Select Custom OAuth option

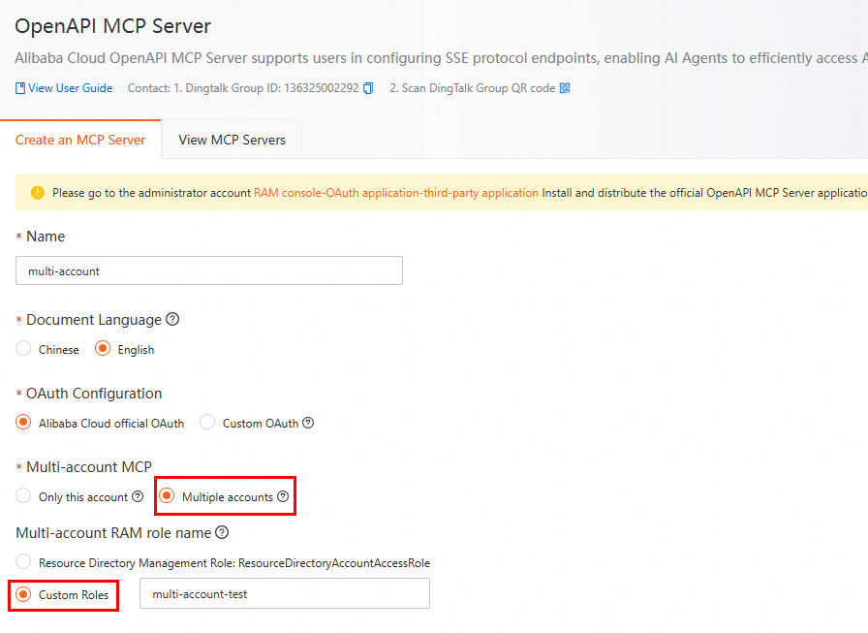click(x=207, y=423)
